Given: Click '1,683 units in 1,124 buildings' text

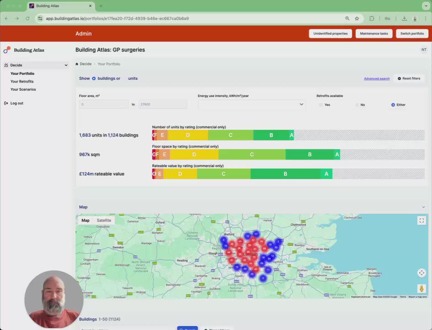Looking at the screenshot, I should click(x=108, y=135).
